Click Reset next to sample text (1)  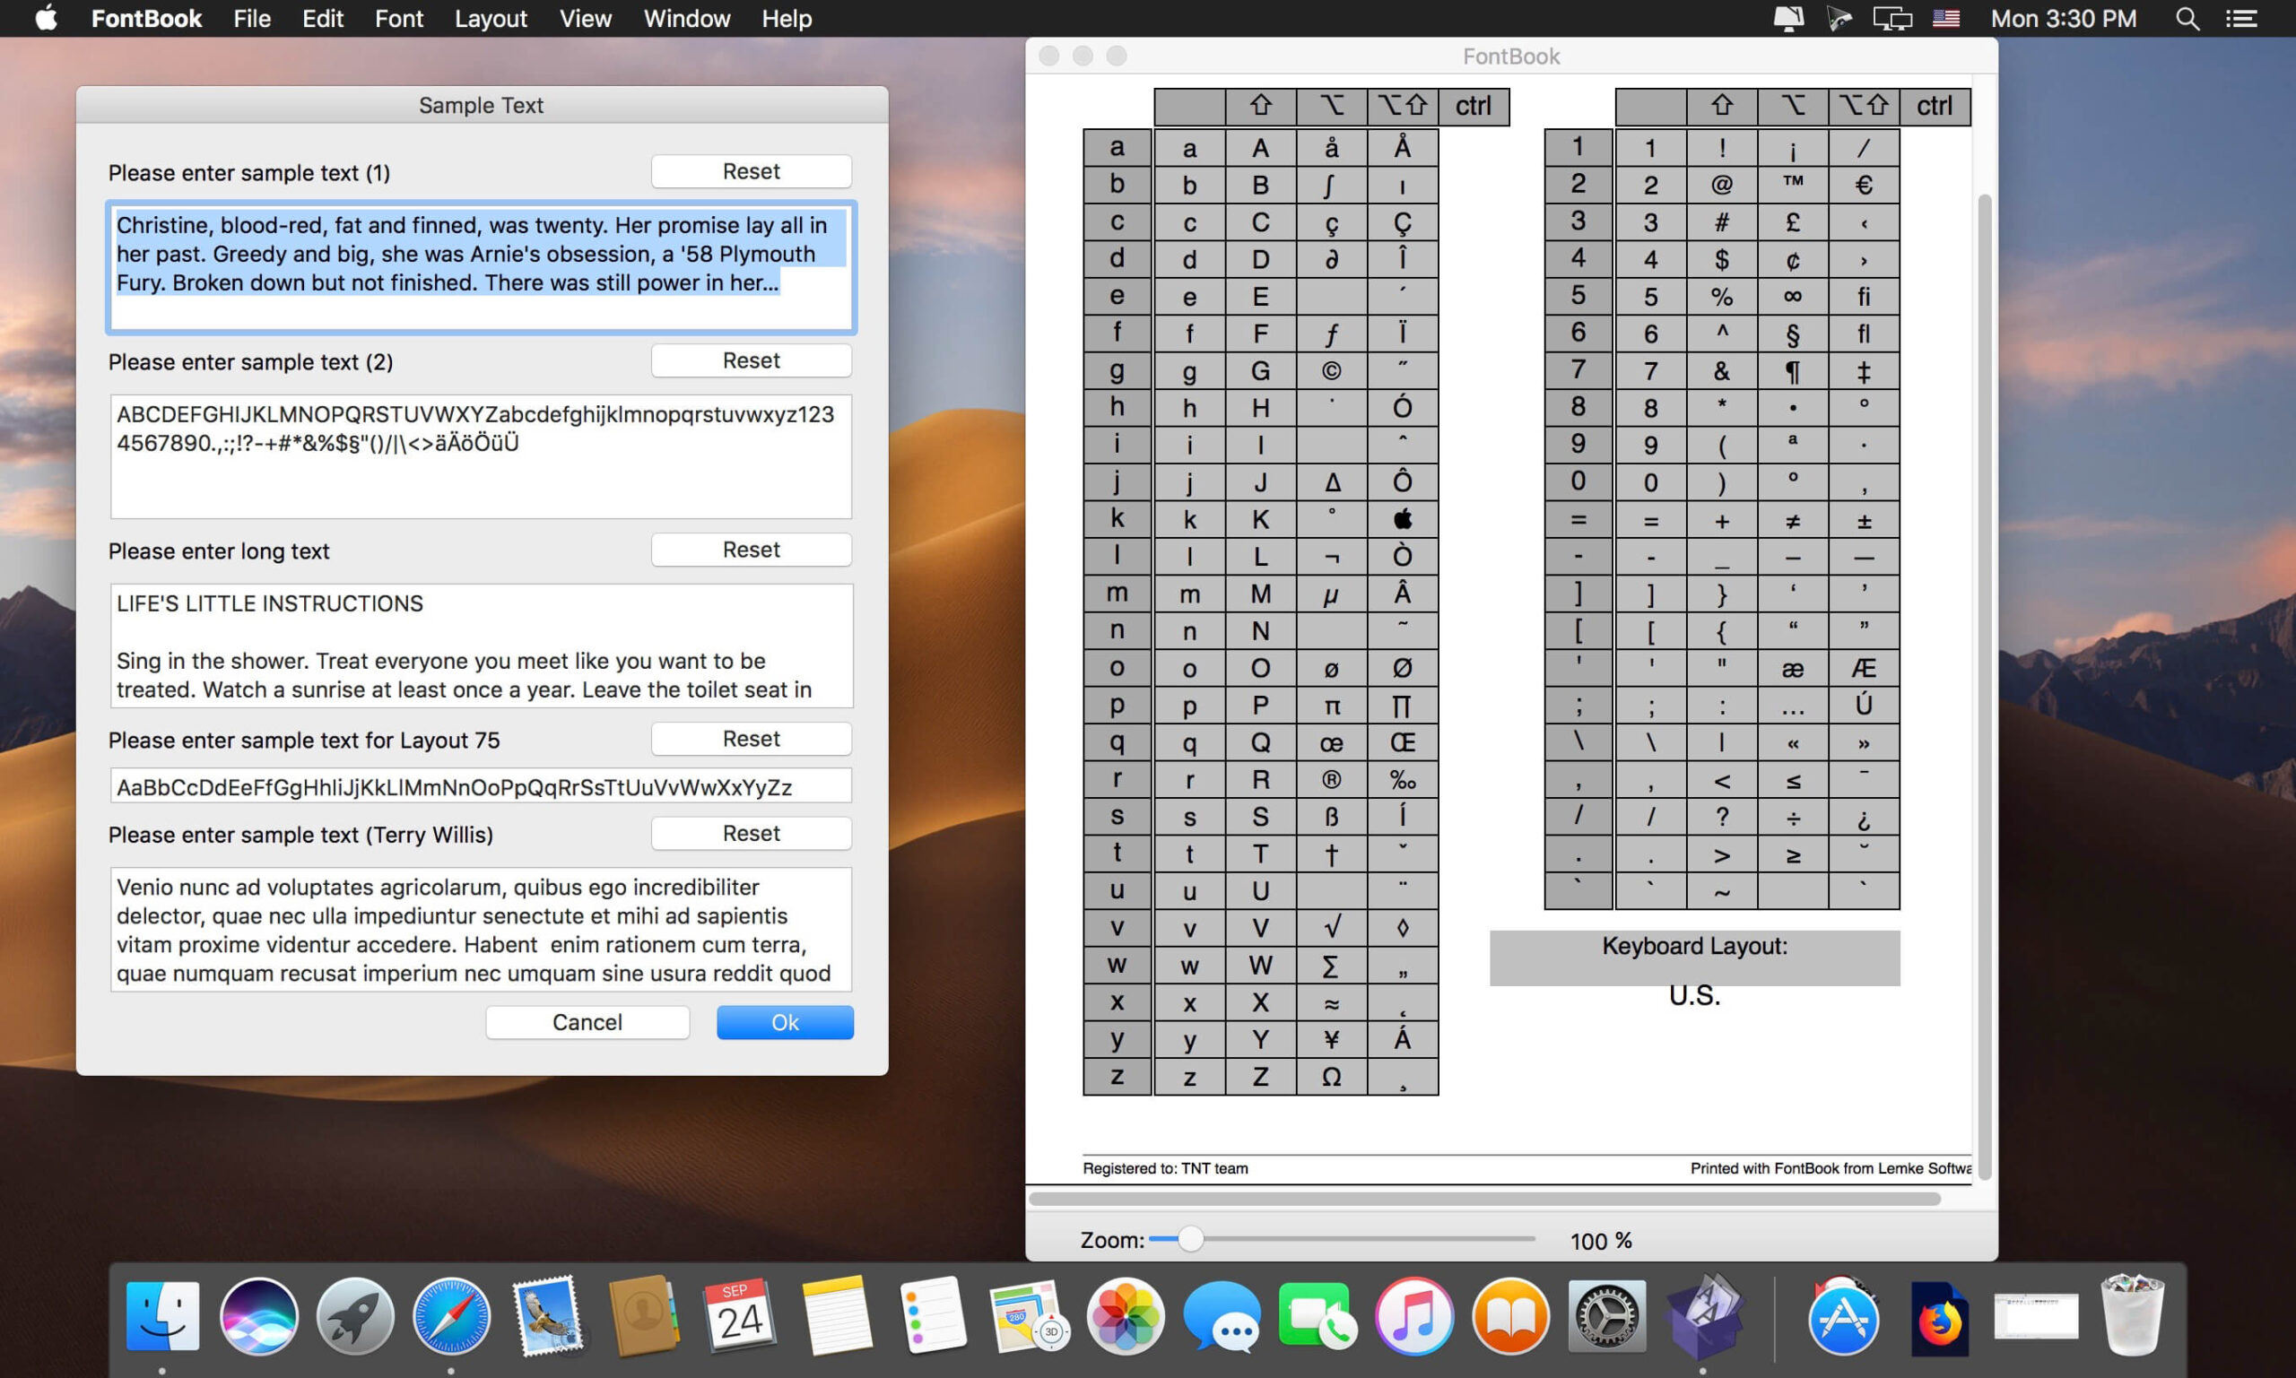pyautogui.click(x=751, y=171)
